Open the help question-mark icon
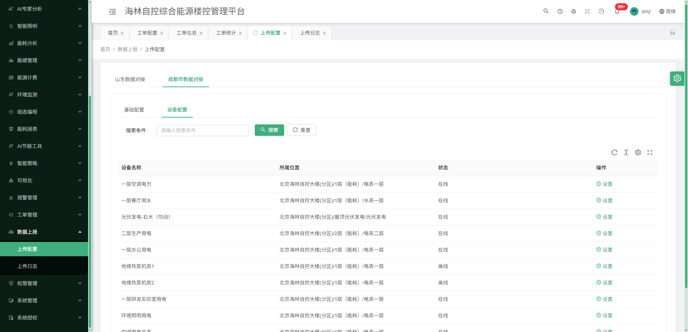This screenshot has width=688, height=332. coord(560,11)
